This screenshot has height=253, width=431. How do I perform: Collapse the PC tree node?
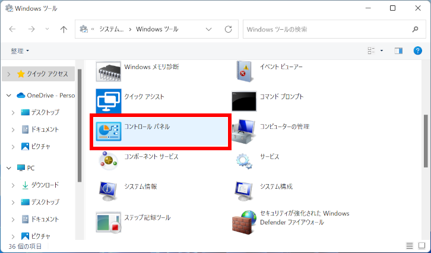click(x=9, y=168)
